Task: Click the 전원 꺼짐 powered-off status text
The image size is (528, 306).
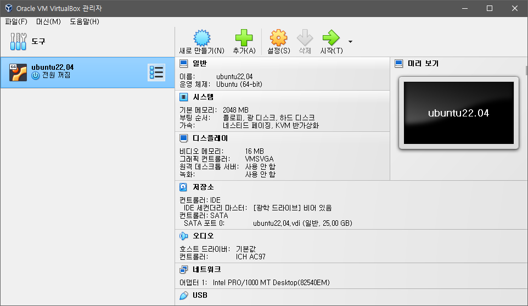Action: coord(56,75)
